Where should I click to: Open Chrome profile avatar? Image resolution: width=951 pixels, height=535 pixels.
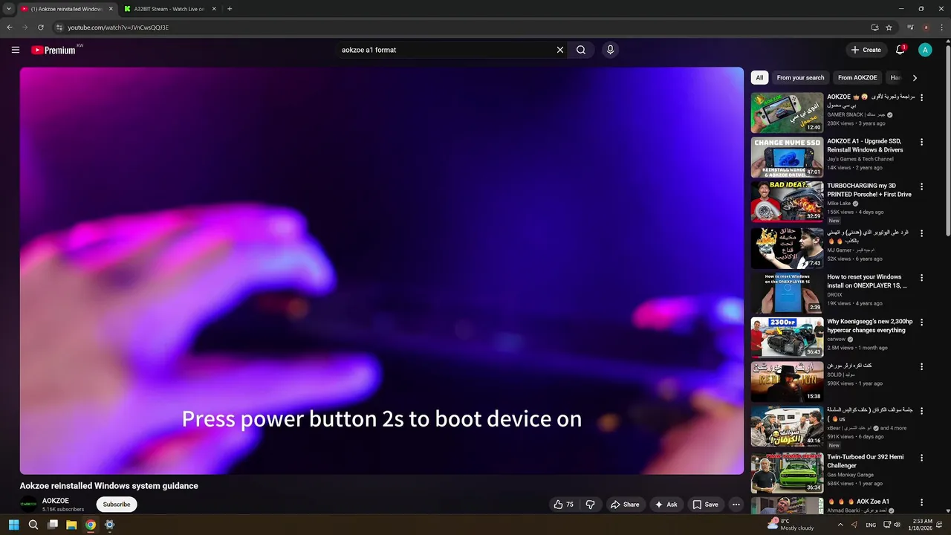click(x=926, y=27)
